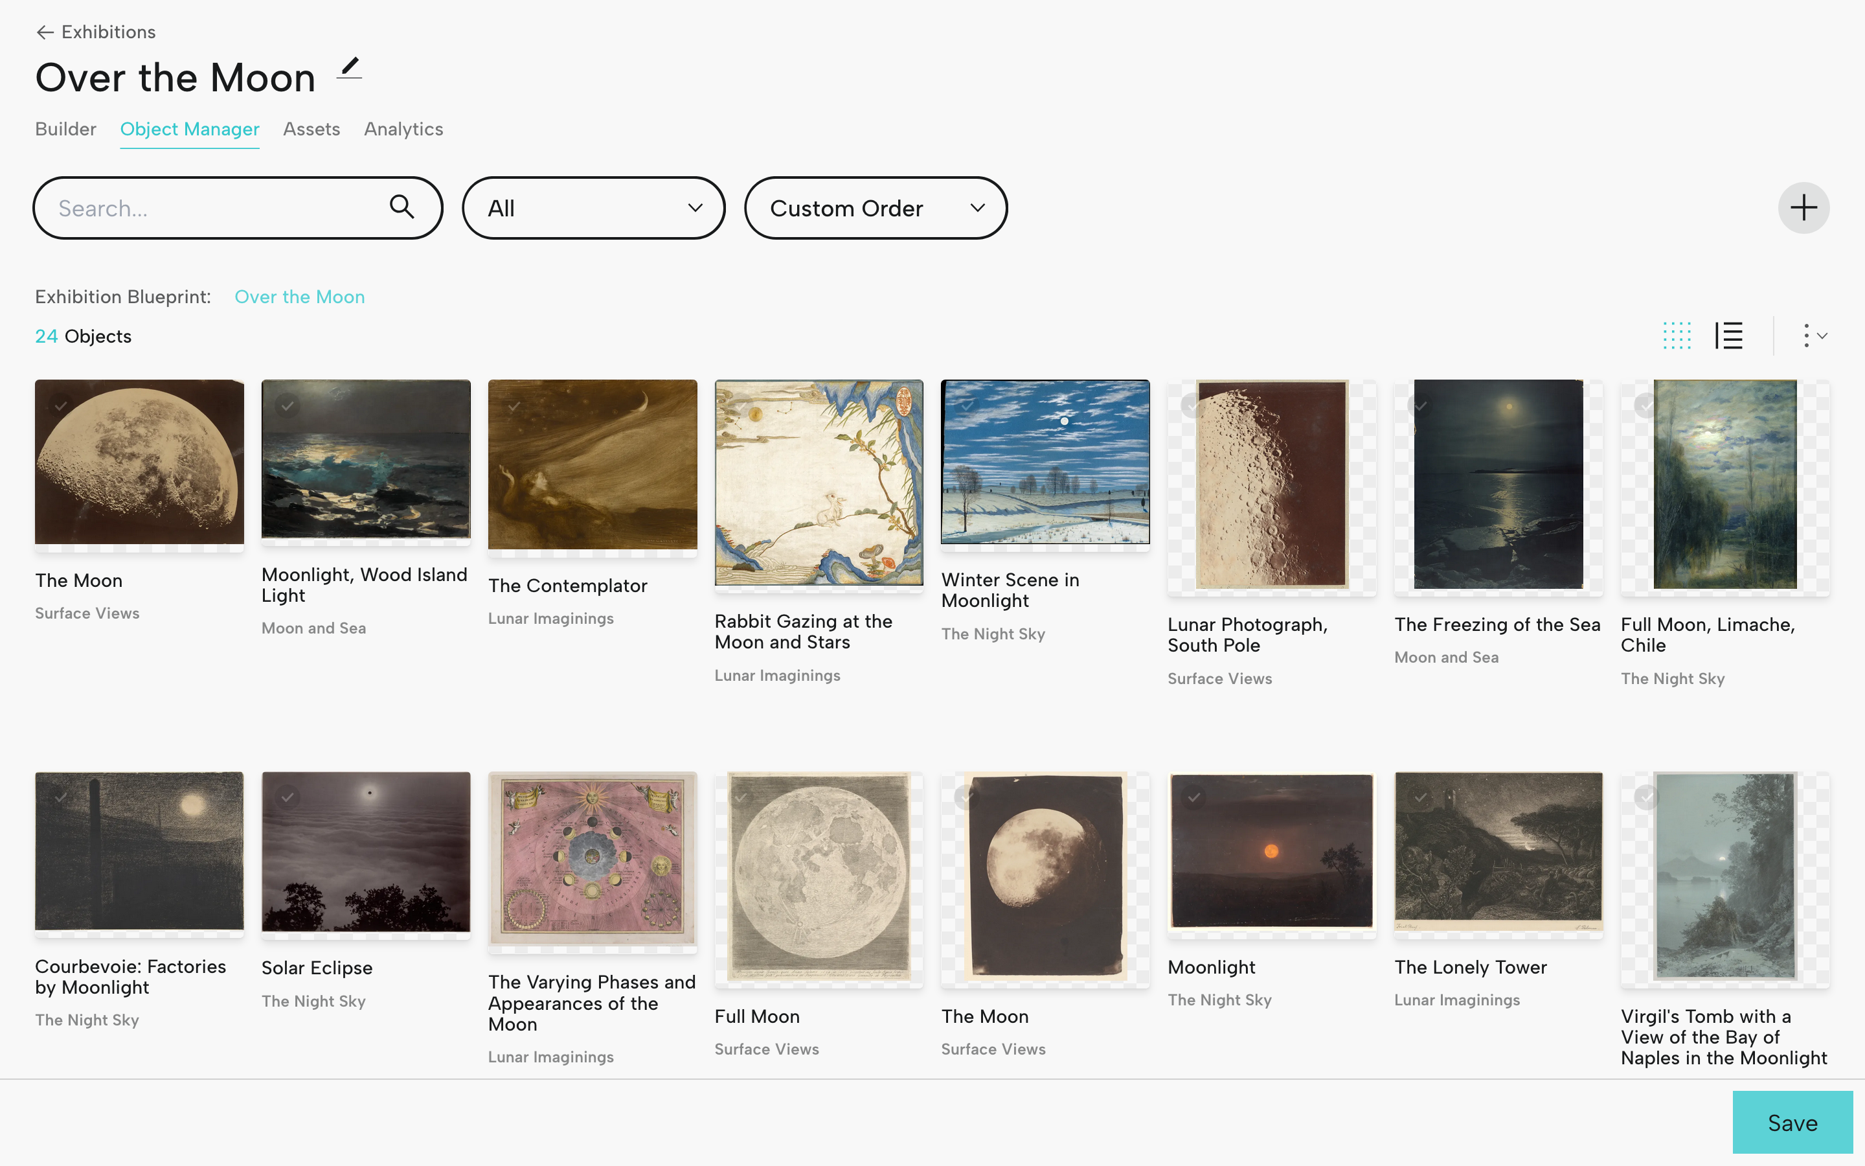This screenshot has width=1865, height=1166.
Task: Click the title 'Winter Scene in Moonlight'
Action: [1010, 590]
